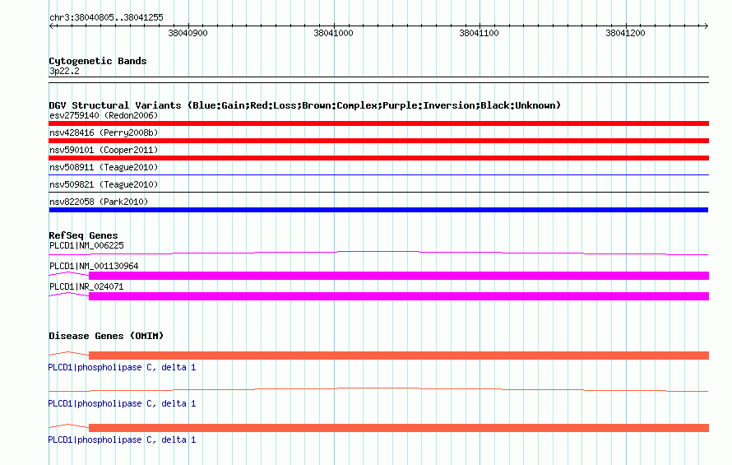Click the red nsv428416 loss bar
This screenshot has height=465, width=732.
click(x=378, y=141)
